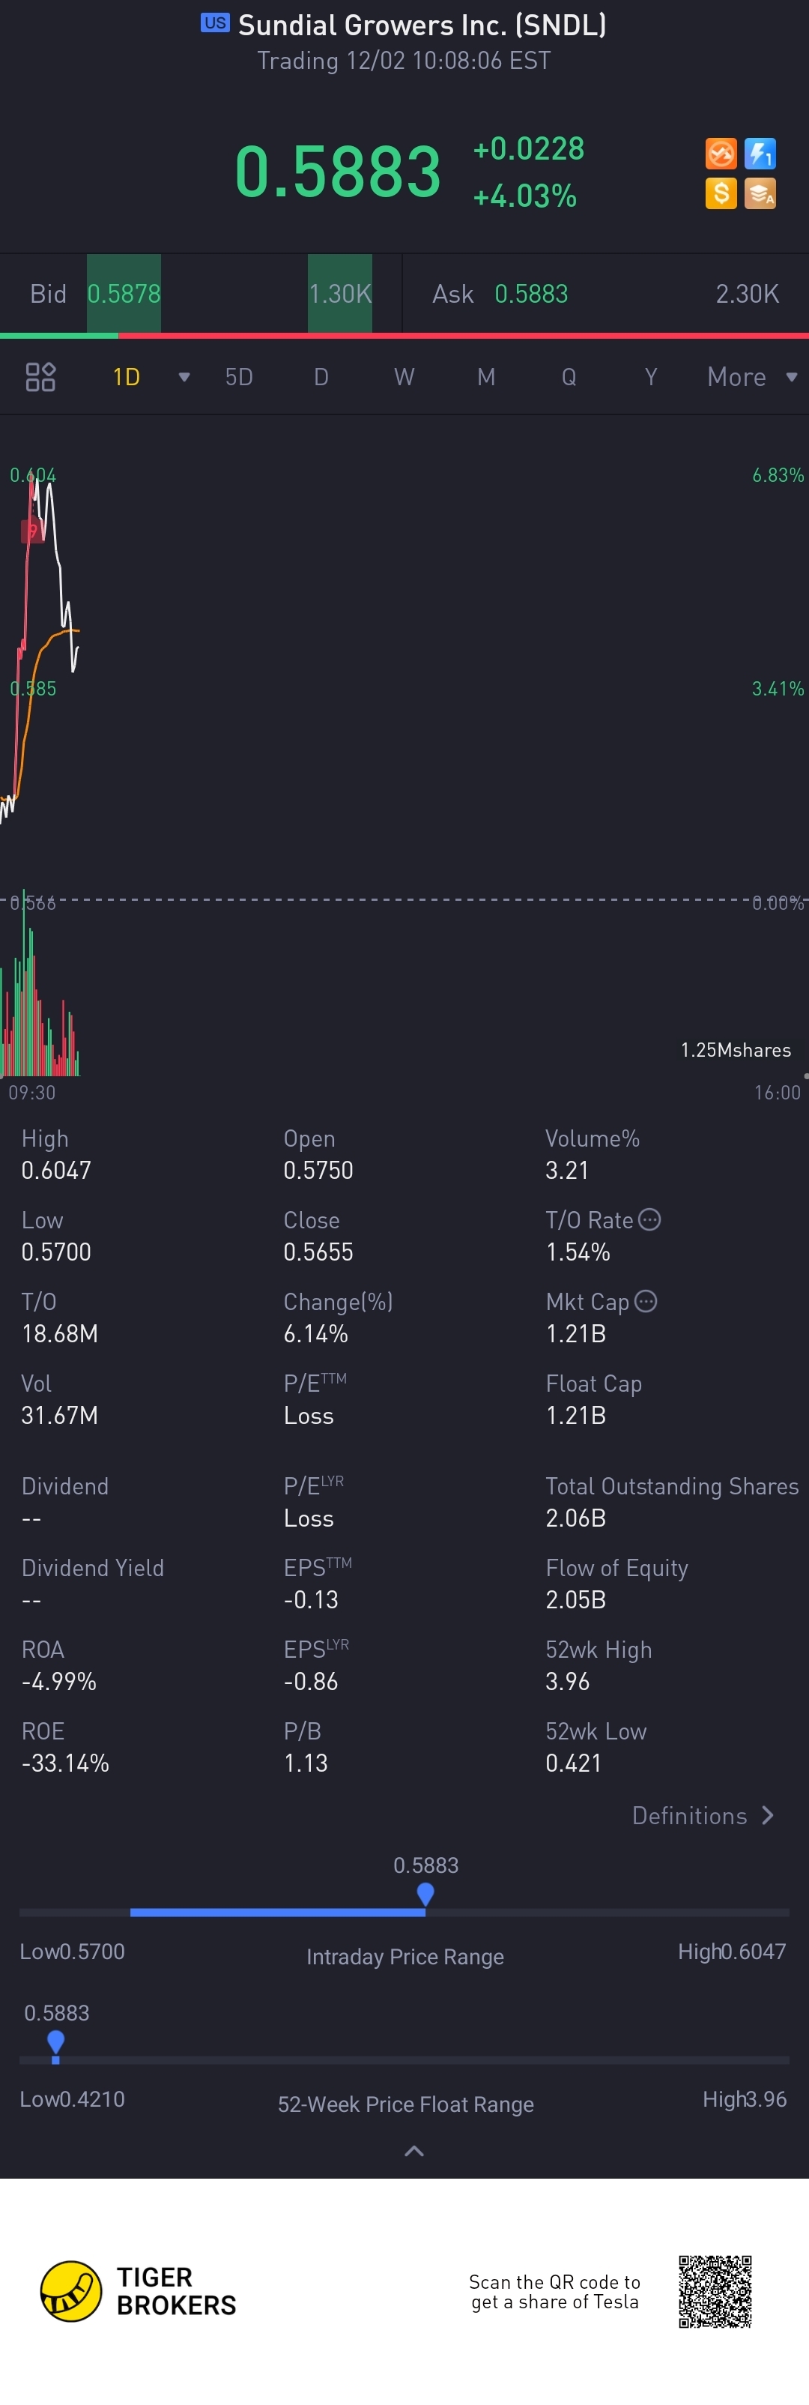The width and height of the screenshot is (809, 2405).
Task: Tap the Volume% value 3.21
Action: [x=567, y=1170]
